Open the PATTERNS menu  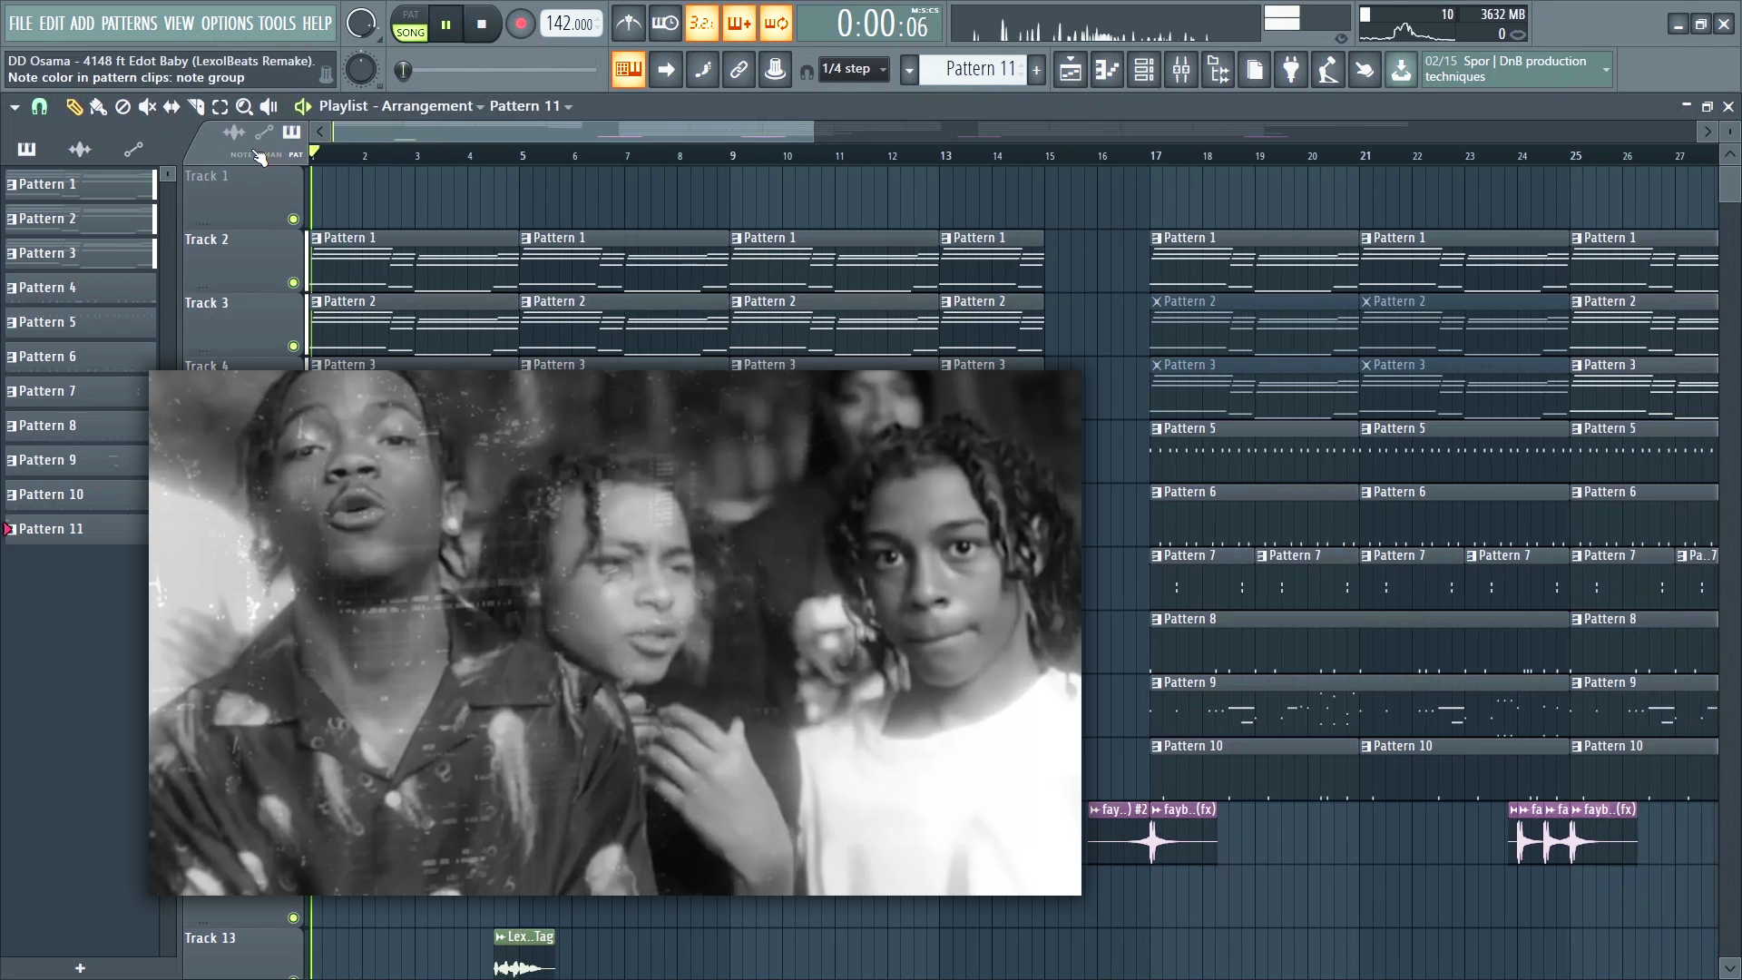pyautogui.click(x=132, y=23)
